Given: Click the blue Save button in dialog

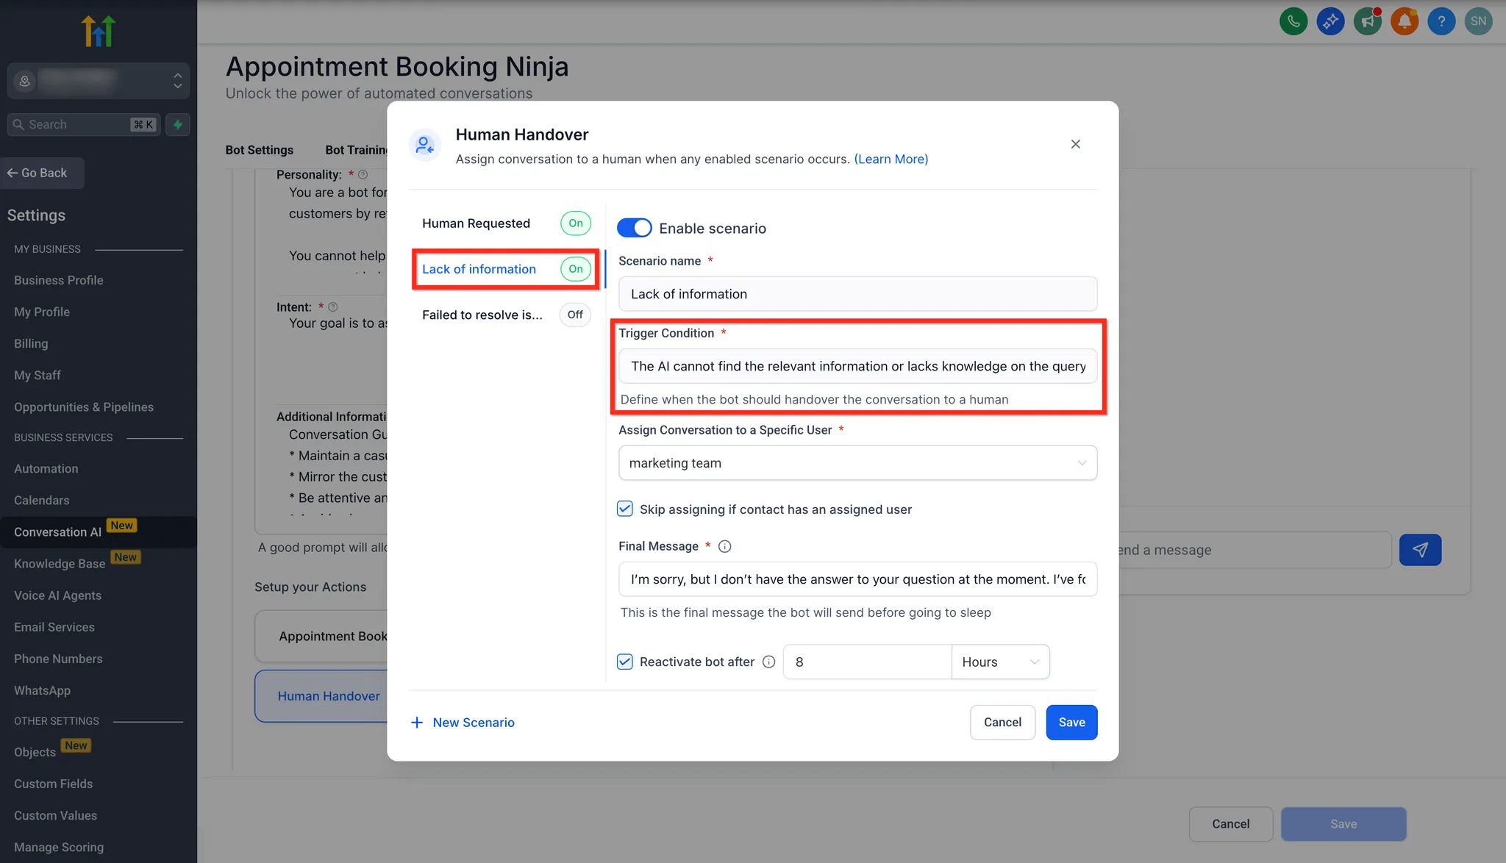Looking at the screenshot, I should [x=1071, y=722].
